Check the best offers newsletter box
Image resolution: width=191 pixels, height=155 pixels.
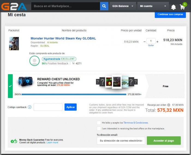(x=99, y=129)
